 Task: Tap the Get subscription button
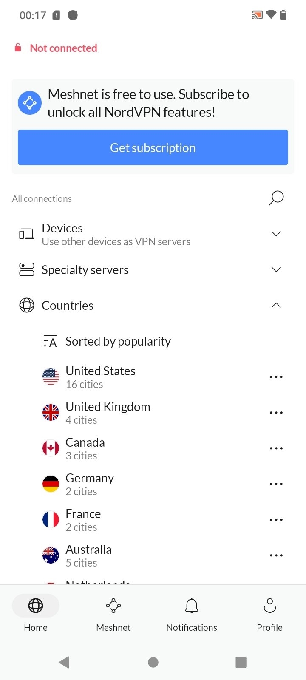pyautogui.click(x=153, y=147)
